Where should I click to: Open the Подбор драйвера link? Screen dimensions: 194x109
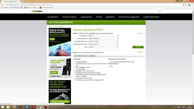(81, 62)
